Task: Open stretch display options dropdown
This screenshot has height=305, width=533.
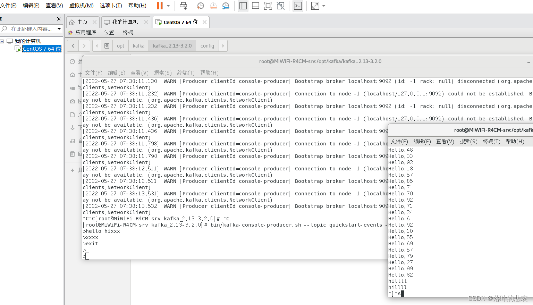Action: coord(324,6)
